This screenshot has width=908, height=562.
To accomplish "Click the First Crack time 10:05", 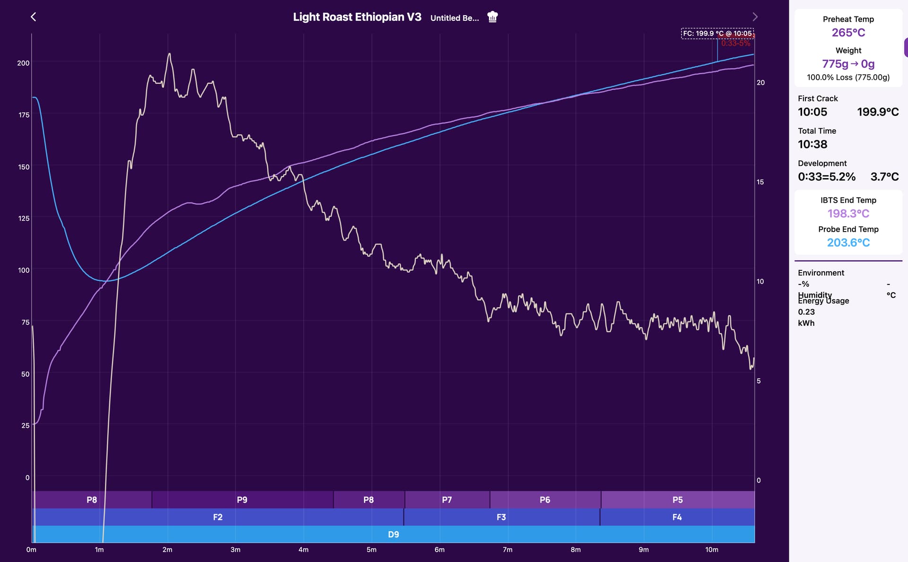I will tap(812, 112).
